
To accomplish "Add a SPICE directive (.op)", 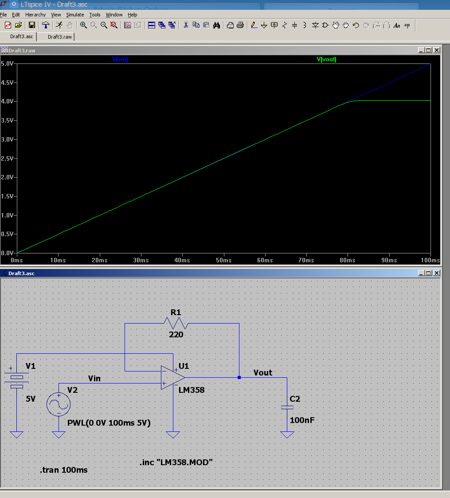I will tap(407, 25).
